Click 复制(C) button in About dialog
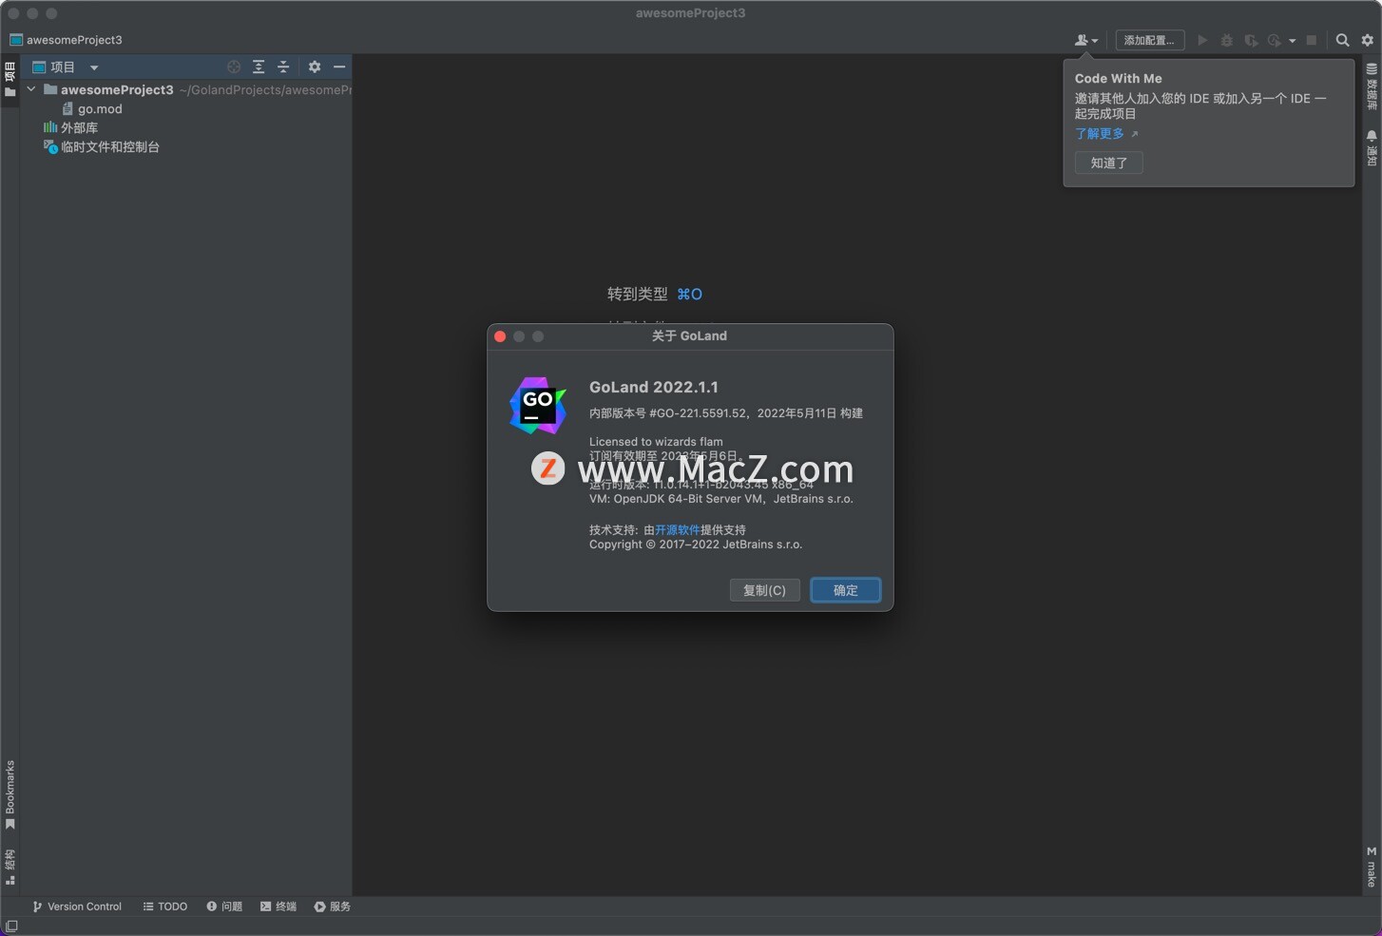This screenshot has height=936, width=1382. [x=764, y=590]
